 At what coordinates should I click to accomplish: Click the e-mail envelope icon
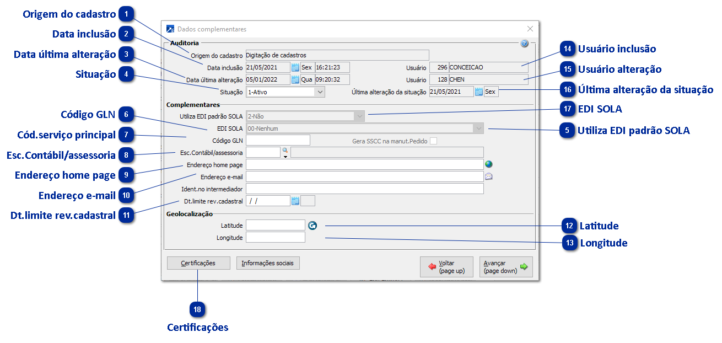click(x=488, y=176)
